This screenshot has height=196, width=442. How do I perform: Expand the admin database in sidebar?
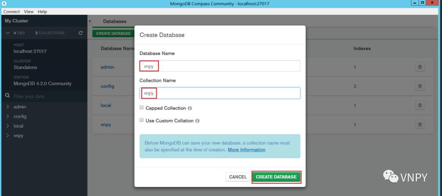8,107
